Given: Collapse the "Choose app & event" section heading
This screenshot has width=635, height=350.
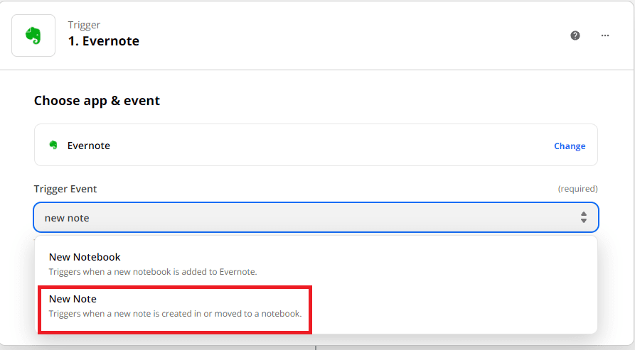Looking at the screenshot, I should click(x=97, y=101).
